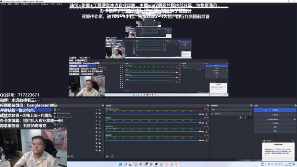Image resolution: width=297 pixels, height=167 pixels.
Task: Open the 文件 (File) menu
Action: pos(3,4)
